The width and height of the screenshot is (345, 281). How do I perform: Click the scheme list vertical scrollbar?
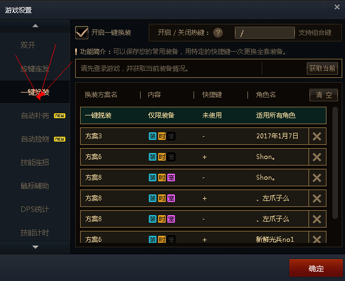click(x=335, y=163)
